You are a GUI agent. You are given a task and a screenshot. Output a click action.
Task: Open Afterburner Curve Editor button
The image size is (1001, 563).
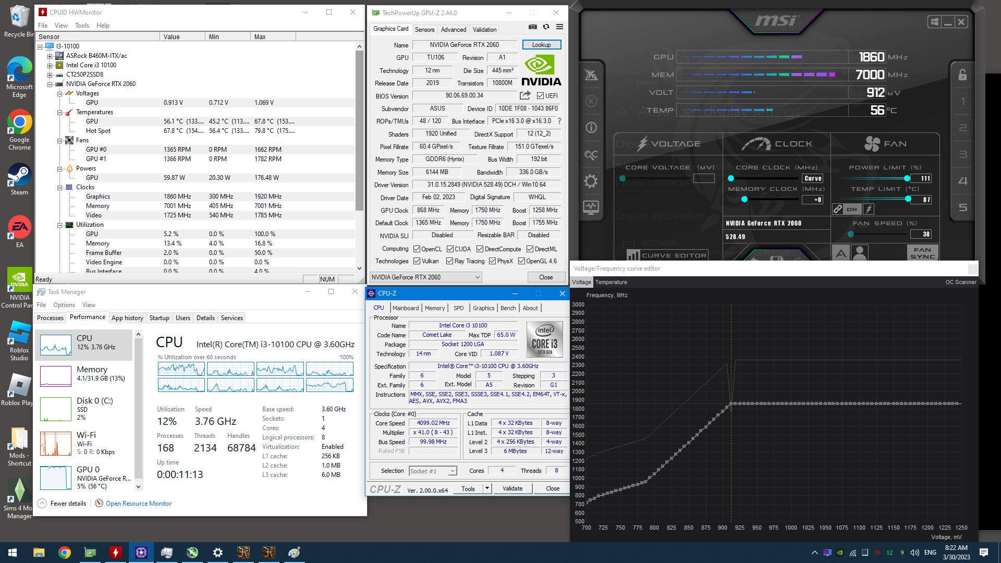[x=667, y=255]
